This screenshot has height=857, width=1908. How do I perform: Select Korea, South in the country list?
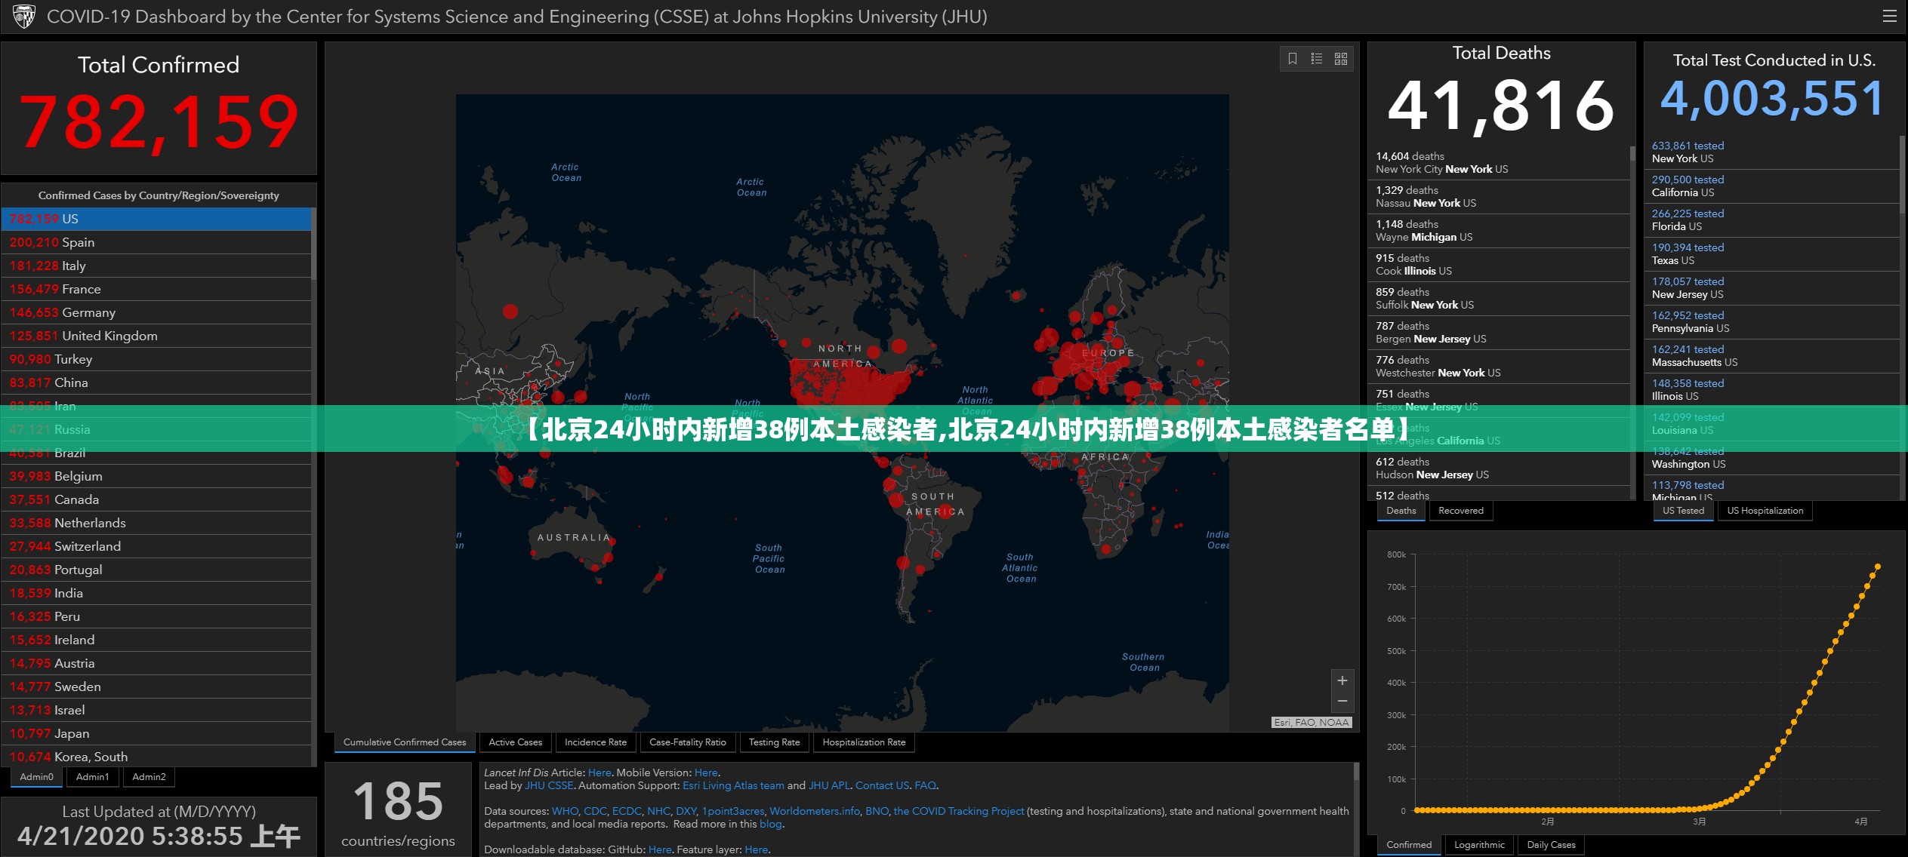(156, 757)
